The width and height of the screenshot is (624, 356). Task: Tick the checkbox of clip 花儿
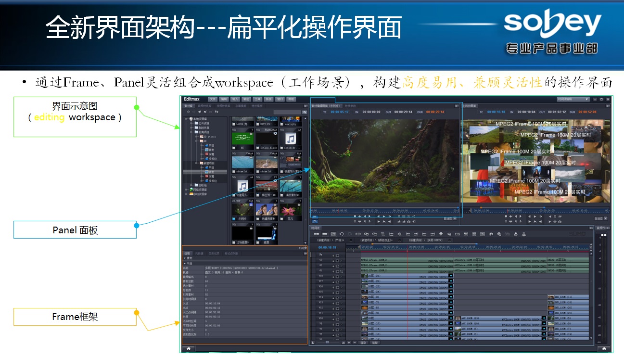point(282,218)
